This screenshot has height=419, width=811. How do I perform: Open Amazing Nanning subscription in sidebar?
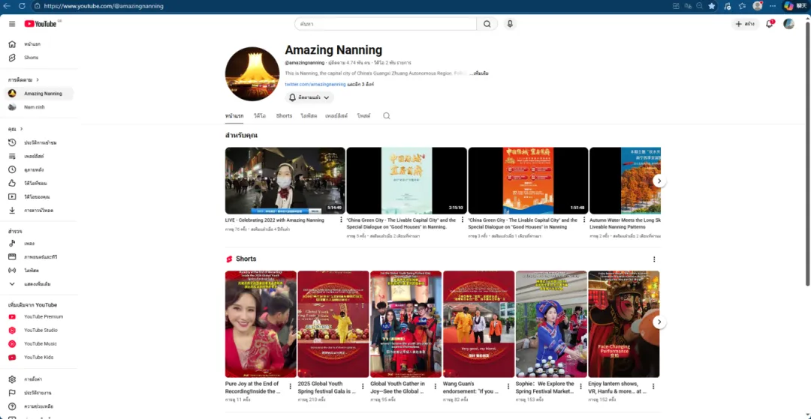40,94
